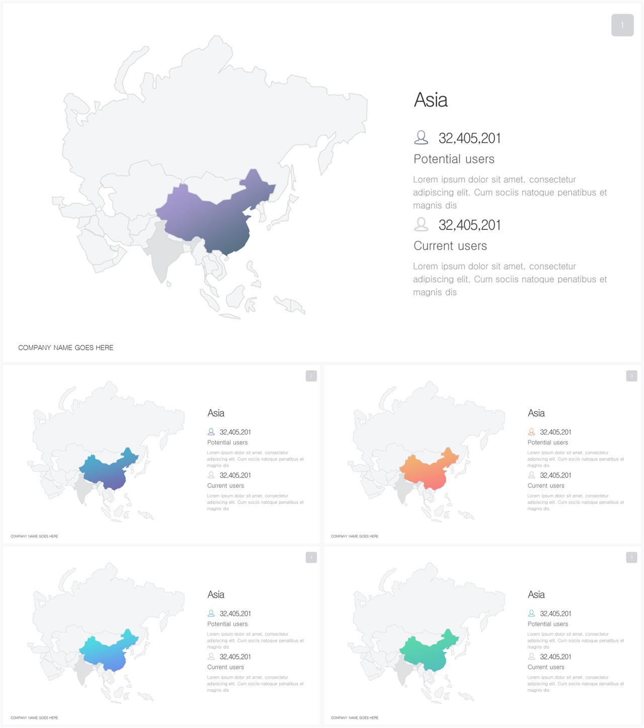The width and height of the screenshot is (644, 728).
Task: Click the teal user icon in slide 5
Action: click(x=531, y=613)
